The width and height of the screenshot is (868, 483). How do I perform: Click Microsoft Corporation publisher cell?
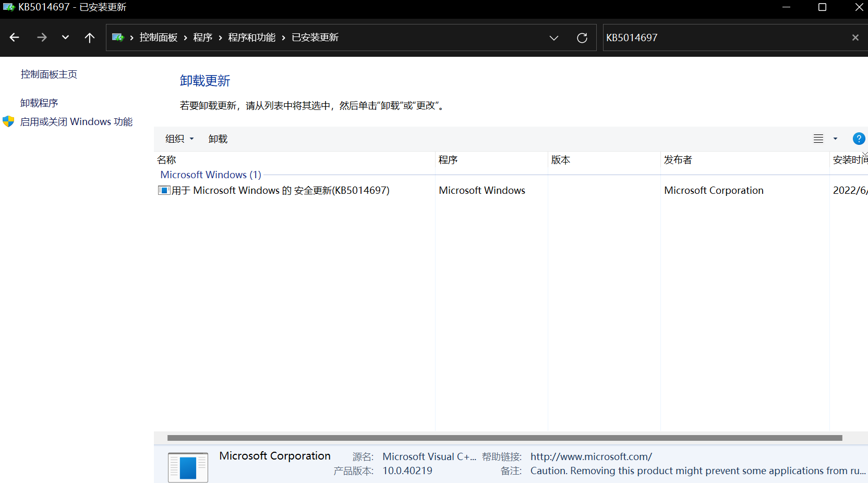[714, 191]
